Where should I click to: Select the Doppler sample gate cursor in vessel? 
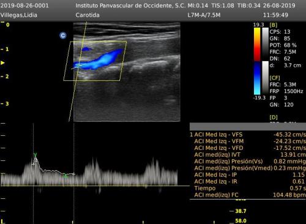pos(78,66)
